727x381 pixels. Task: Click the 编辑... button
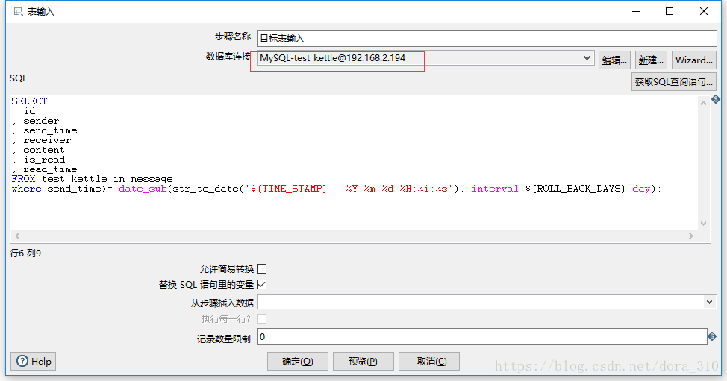pyautogui.click(x=614, y=60)
